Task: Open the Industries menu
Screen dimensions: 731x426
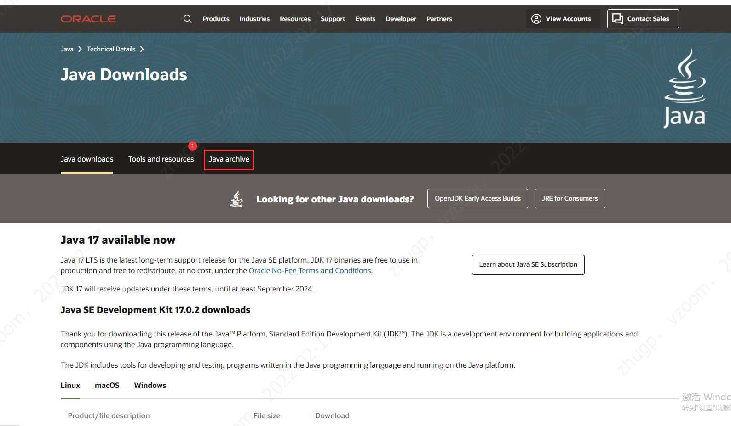Action: point(254,19)
